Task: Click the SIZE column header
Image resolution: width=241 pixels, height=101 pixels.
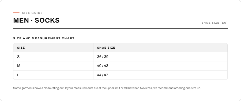Action: pyautogui.click(x=53, y=48)
